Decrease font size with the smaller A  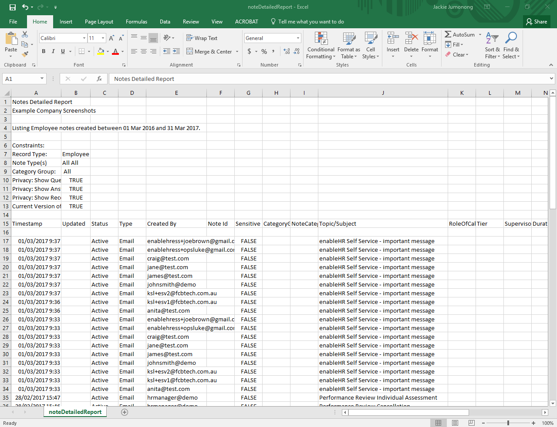(x=121, y=38)
